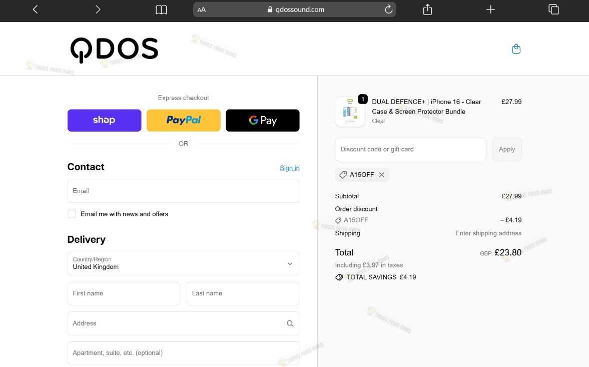This screenshot has height=367, width=589.
Task: Click the Delivery section heading
Action: tap(87, 240)
